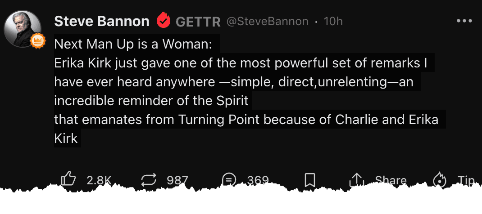Open the post via 10h timestamp

[x=333, y=22]
